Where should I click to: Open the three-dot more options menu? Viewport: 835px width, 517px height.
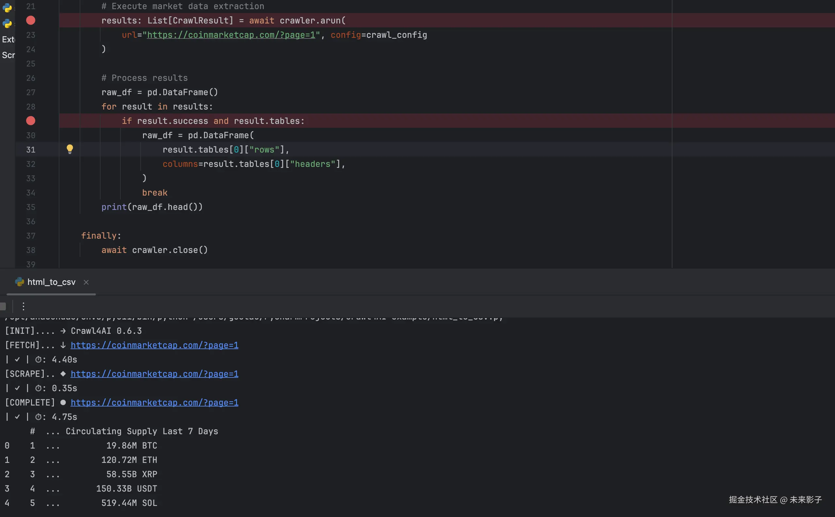[23, 306]
